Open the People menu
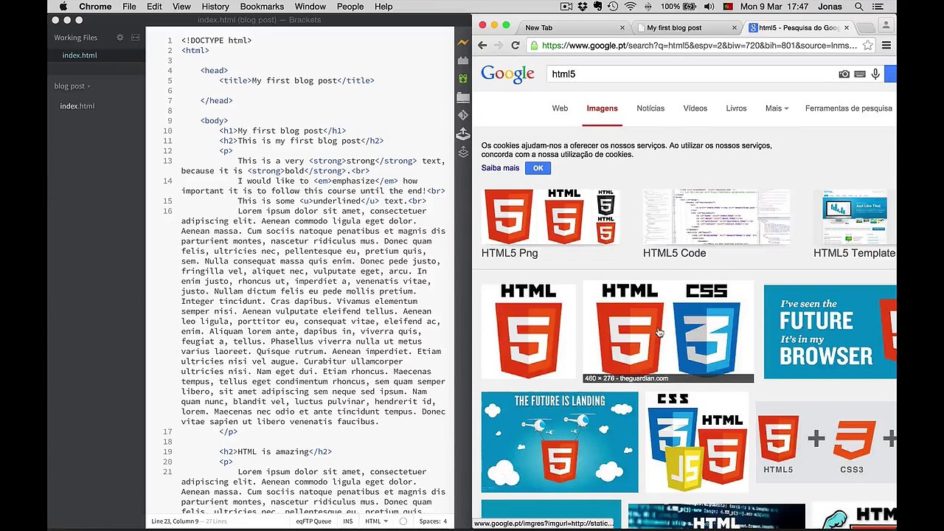The image size is (944, 531). [350, 7]
